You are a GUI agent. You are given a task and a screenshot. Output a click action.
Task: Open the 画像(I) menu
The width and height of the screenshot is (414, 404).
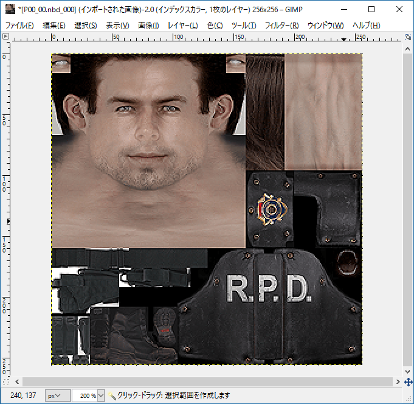coord(148,26)
